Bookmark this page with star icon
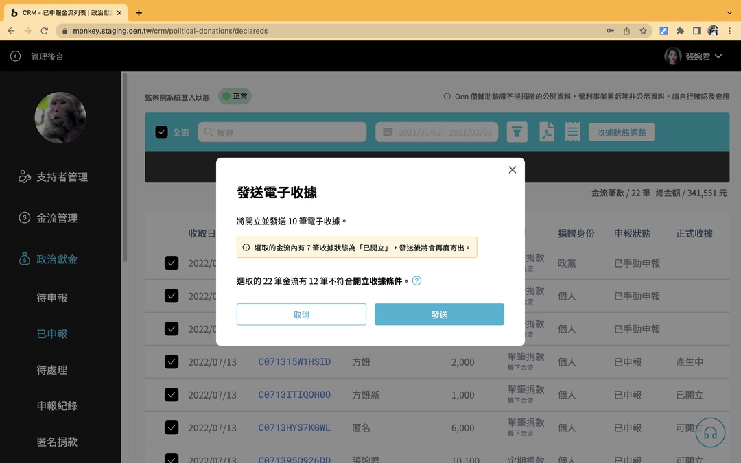Screen dimensions: 741x463 [643, 31]
